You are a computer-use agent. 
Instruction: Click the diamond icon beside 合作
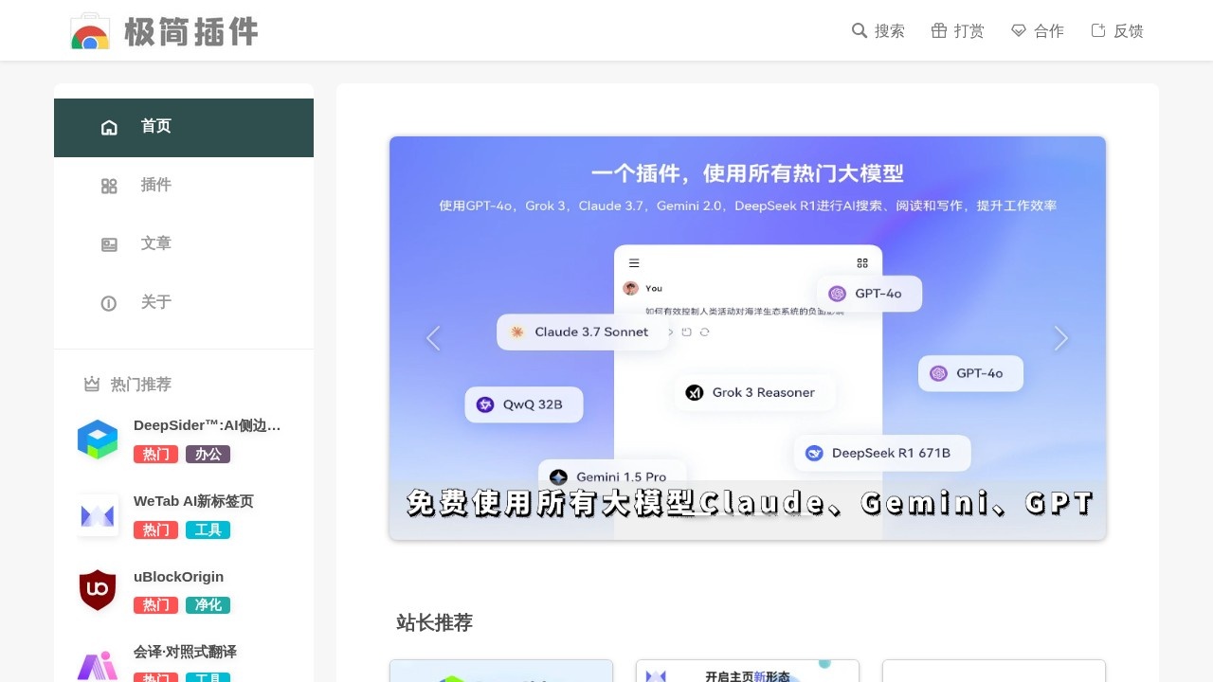click(x=1019, y=30)
